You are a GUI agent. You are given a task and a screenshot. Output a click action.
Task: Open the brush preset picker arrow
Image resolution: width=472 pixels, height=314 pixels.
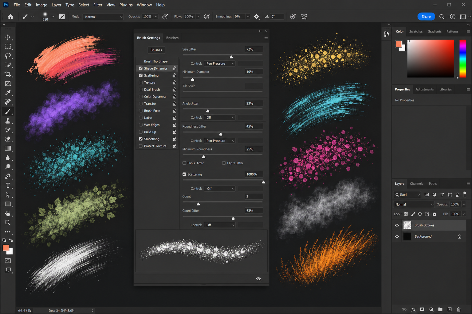(53, 17)
